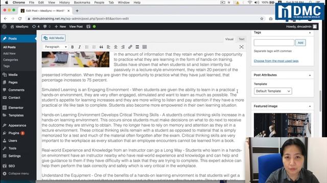Apply blockquote formatting
This screenshot has width=327, height=183.
tap(101, 47)
